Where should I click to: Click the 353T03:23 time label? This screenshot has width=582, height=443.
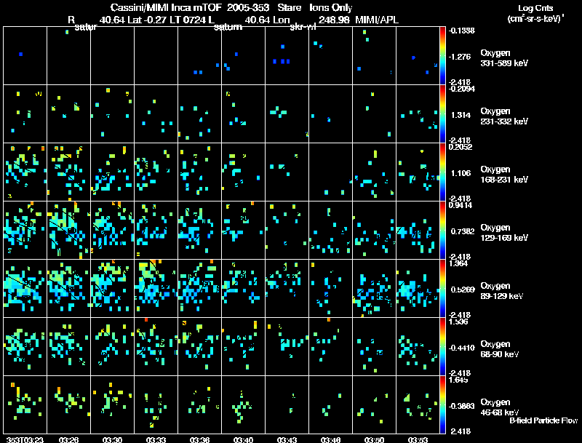click(x=25, y=440)
